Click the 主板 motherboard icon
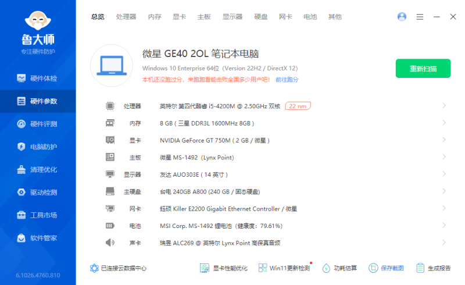465x285 pixels. pyautogui.click(x=110, y=157)
